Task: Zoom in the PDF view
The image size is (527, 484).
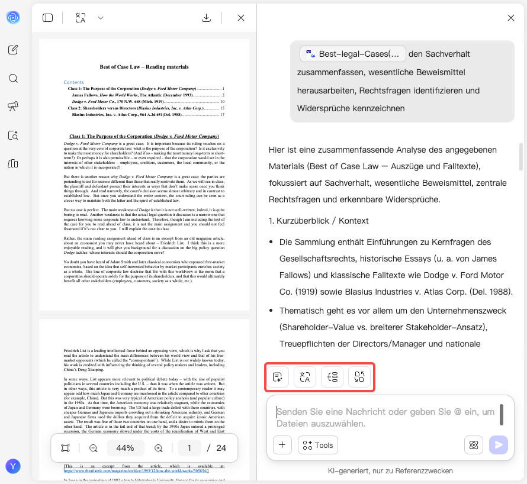Action: (x=158, y=448)
